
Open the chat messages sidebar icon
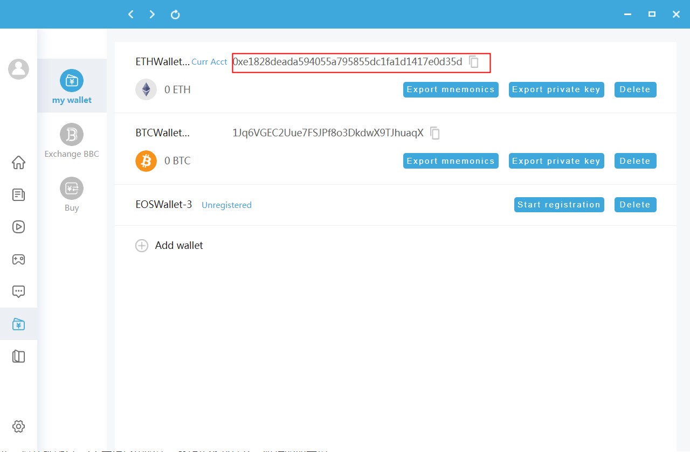pos(18,291)
